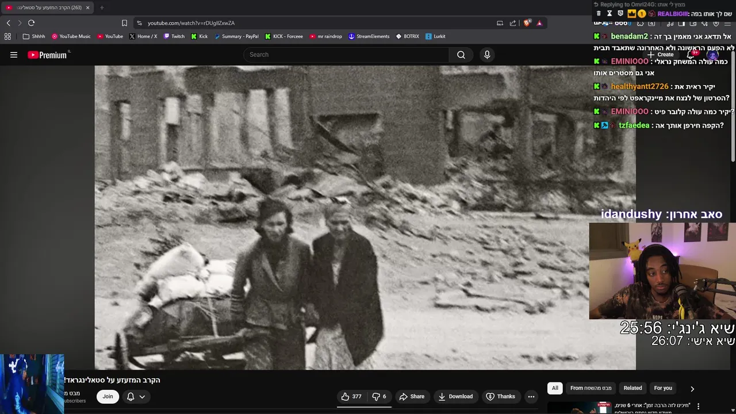736x414 pixels.
Task: Open the notification bell dropdown beside Join
Action: tap(136, 396)
